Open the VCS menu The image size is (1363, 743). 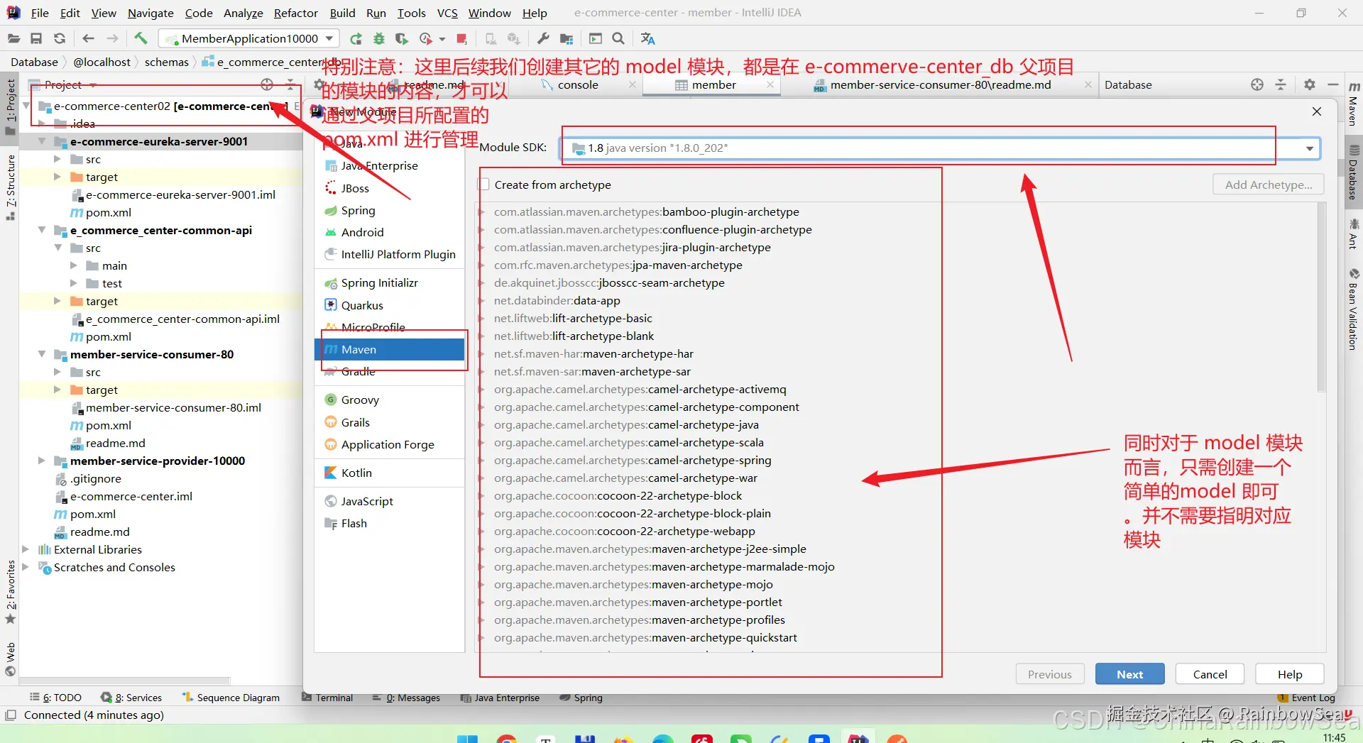447,13
